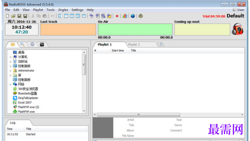Image resolution: width=250 pixels, height=141 pixels.
Task: Click the Cut scissors icon
Action: [33, 16]
